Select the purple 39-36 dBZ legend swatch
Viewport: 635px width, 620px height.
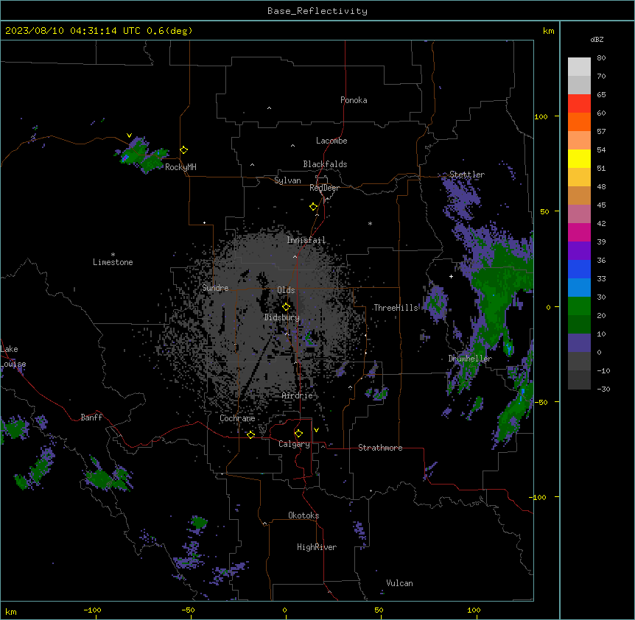[579, 251]
